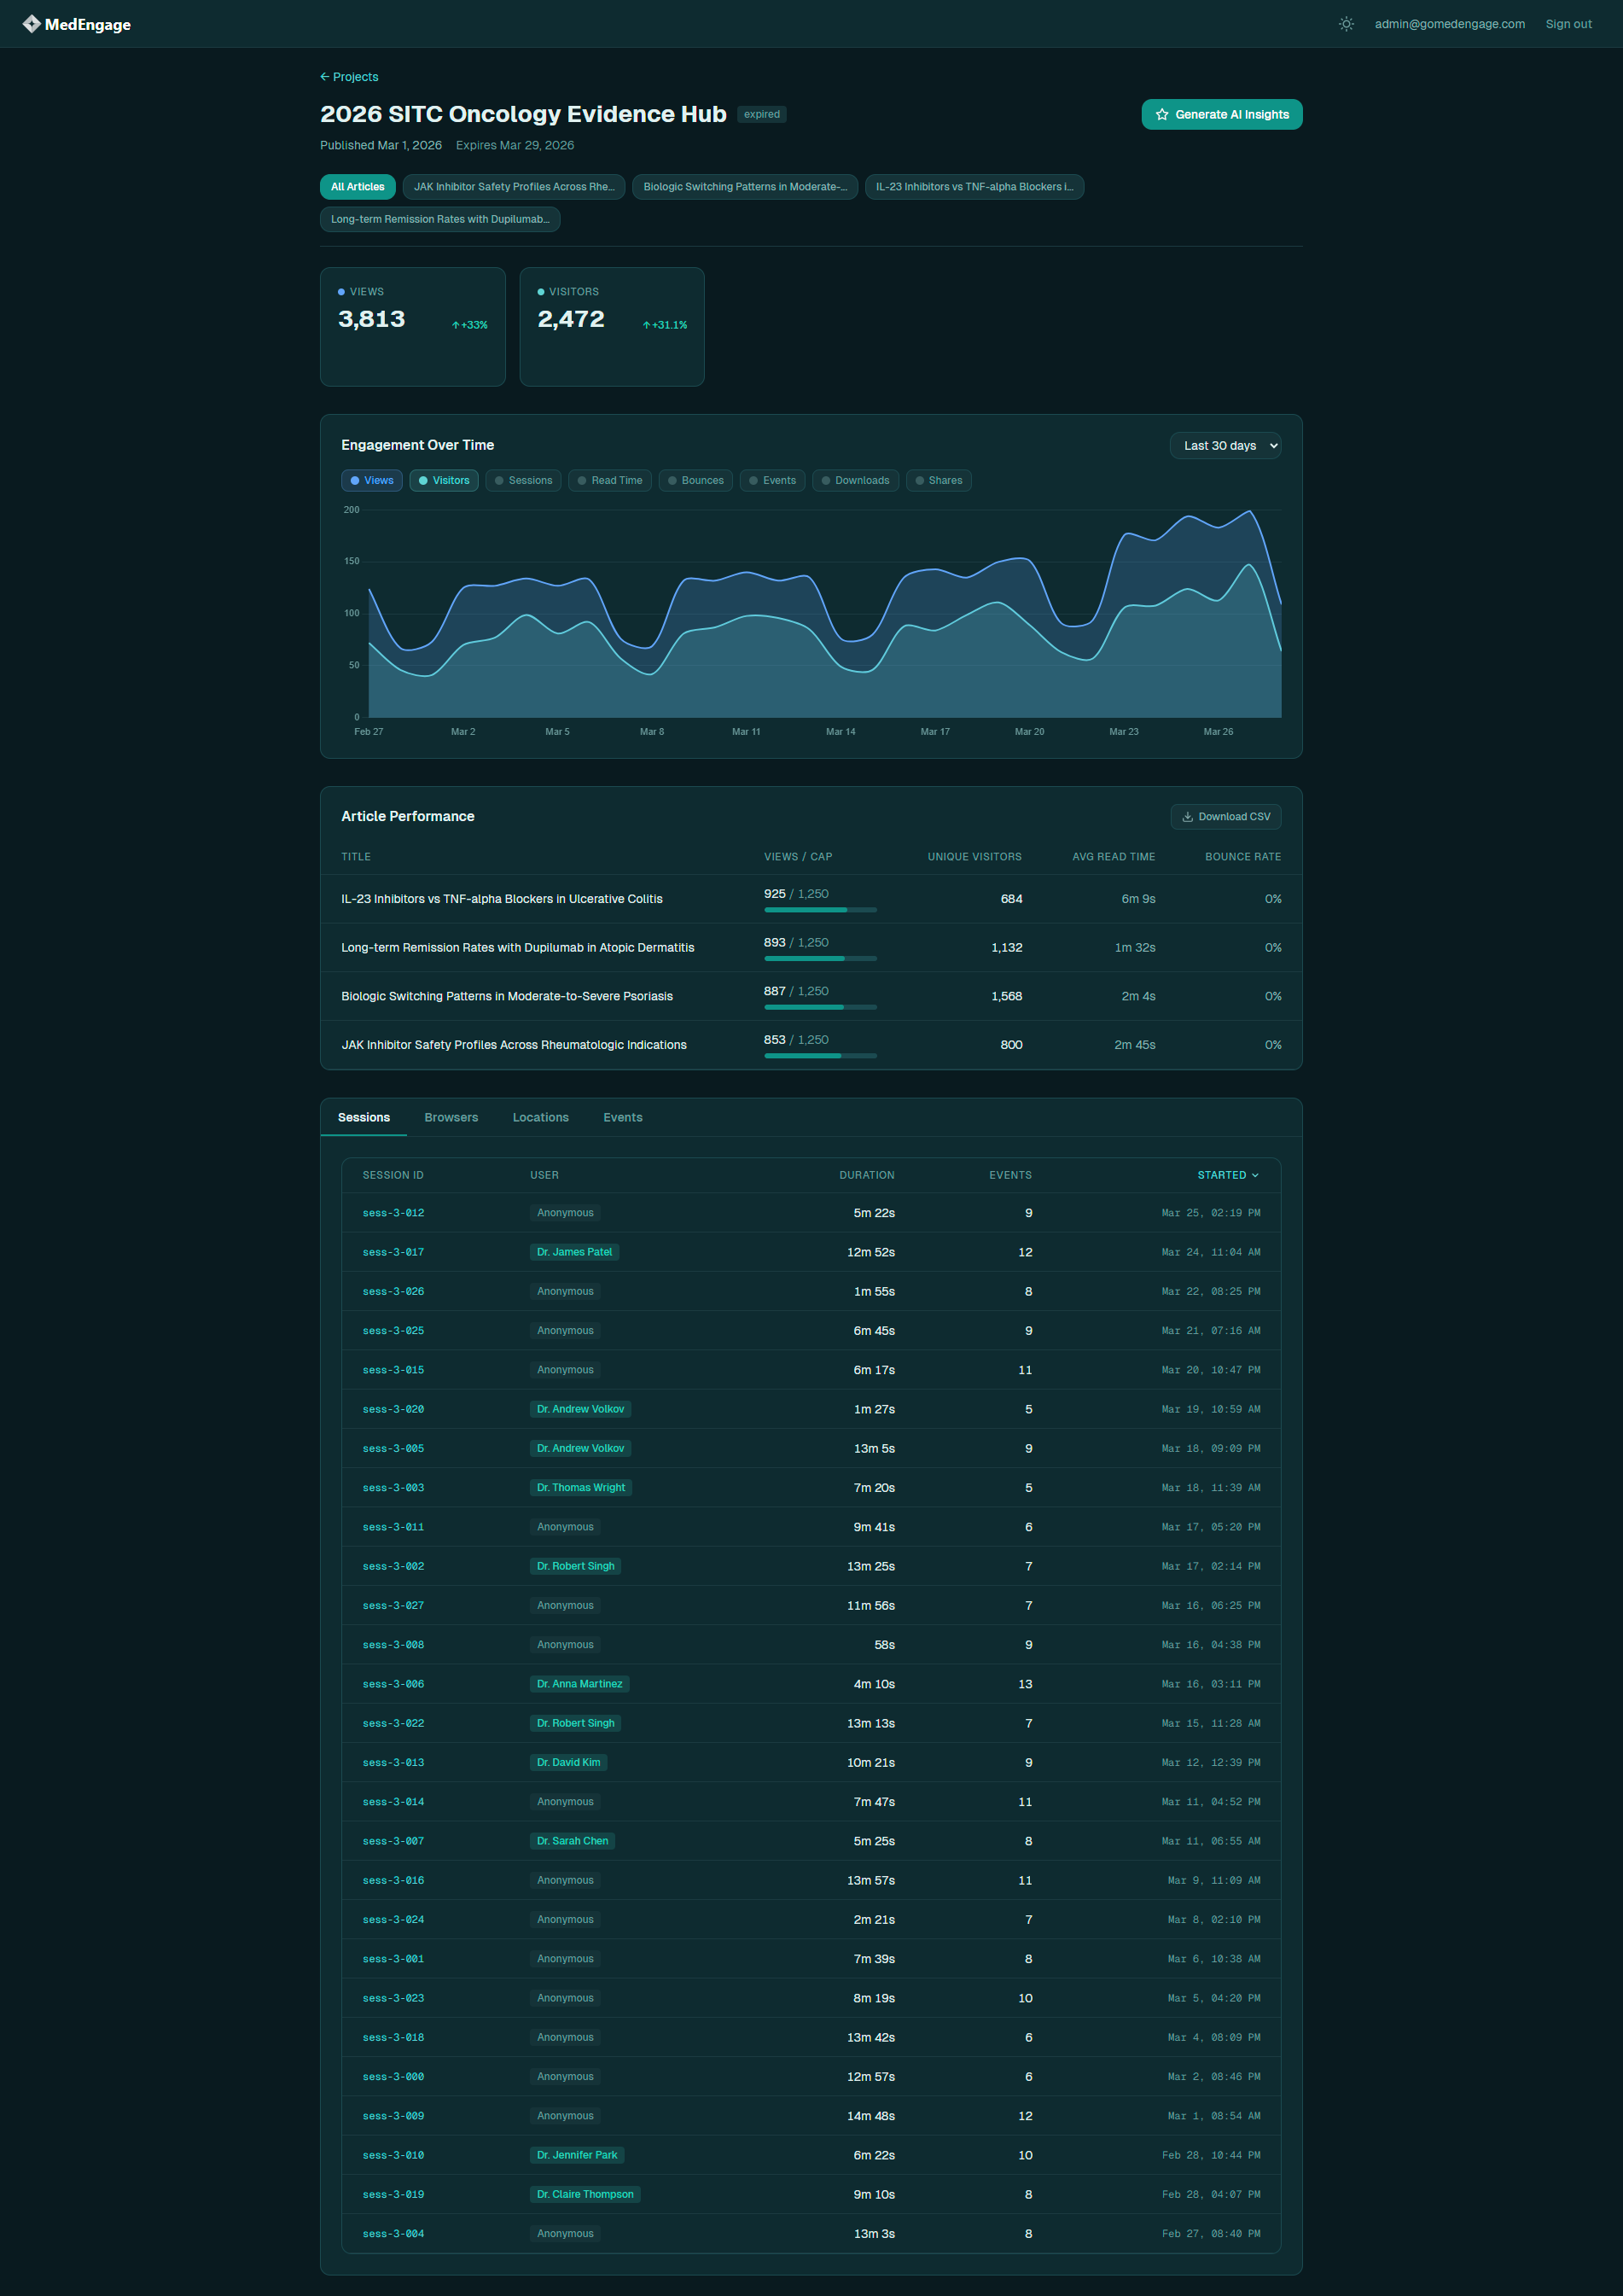Expand the Read Time chart series option
This screenshot has width=1623, height=2296.
609,480
